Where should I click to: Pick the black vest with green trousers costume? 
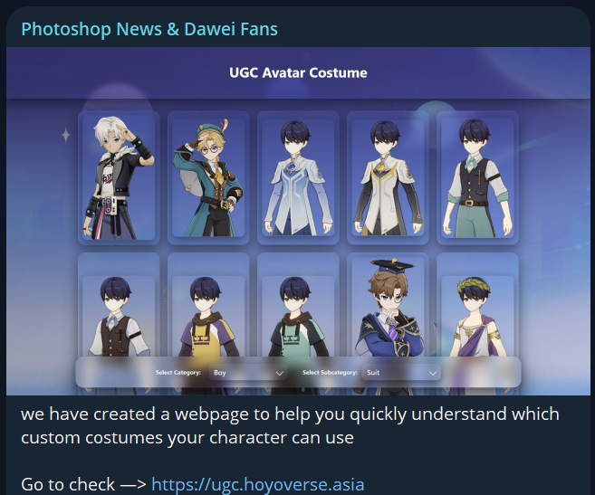tap(477, 177)
